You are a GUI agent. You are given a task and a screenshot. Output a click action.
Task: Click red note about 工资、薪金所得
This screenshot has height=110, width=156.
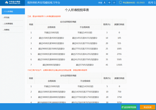44,16
